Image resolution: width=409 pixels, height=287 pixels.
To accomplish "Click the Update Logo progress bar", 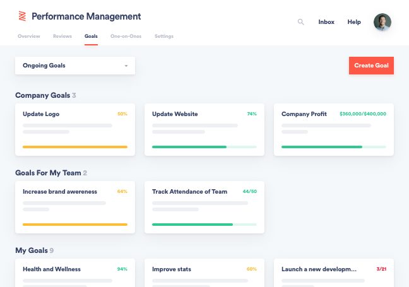I will click(75, 147).
